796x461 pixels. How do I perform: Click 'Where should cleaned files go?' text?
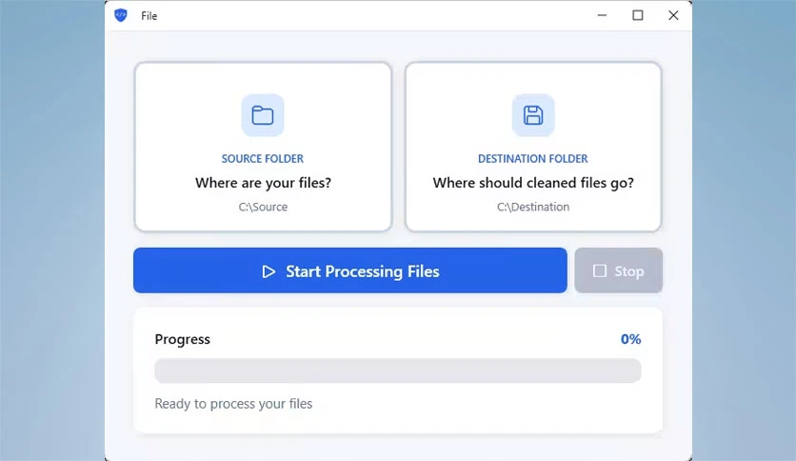coord(533,183)
